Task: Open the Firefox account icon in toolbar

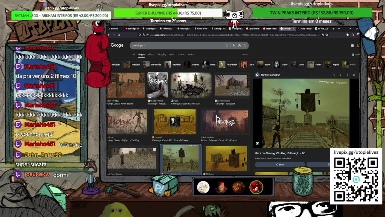Action: click(348, 35)
